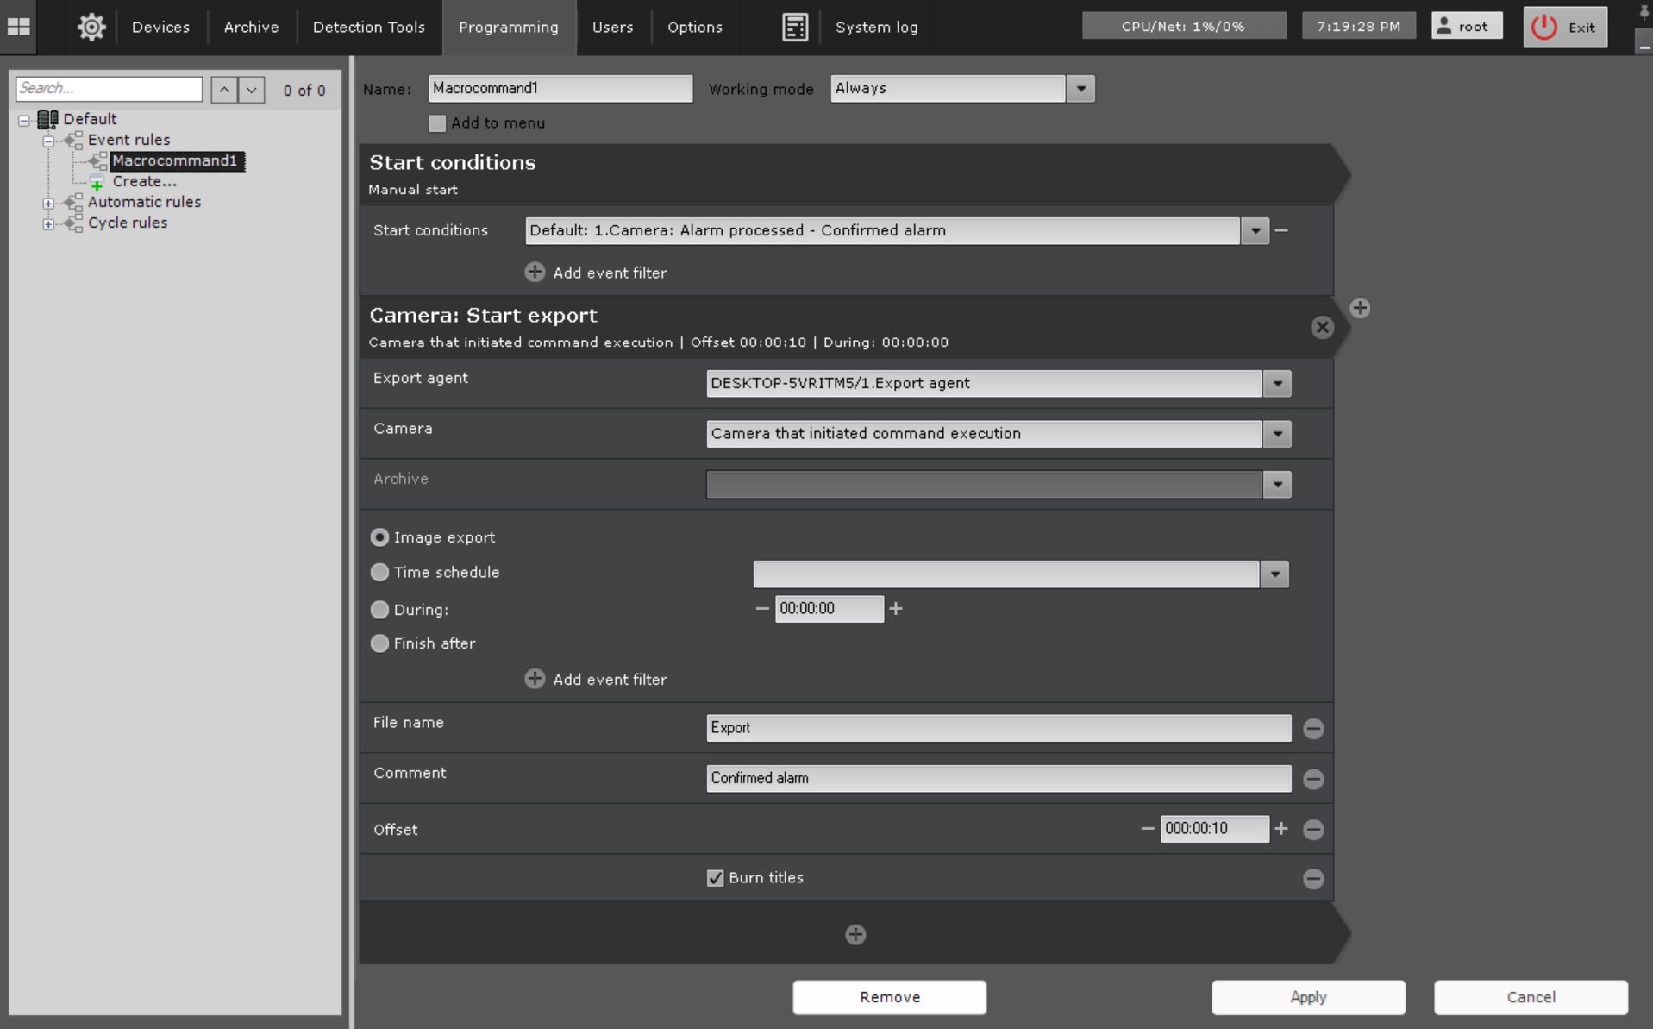Screen dimensions: 1653x1029
Task: Select the Time schedule radio option
Action: [x=379, y=573]
